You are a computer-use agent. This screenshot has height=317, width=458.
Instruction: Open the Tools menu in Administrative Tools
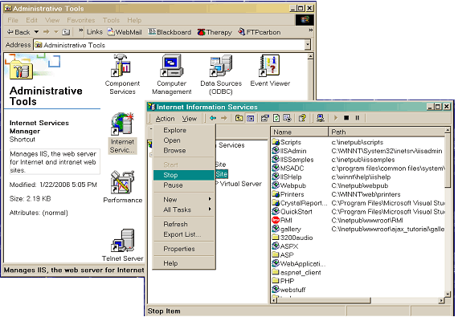click(x=111, y=20)
